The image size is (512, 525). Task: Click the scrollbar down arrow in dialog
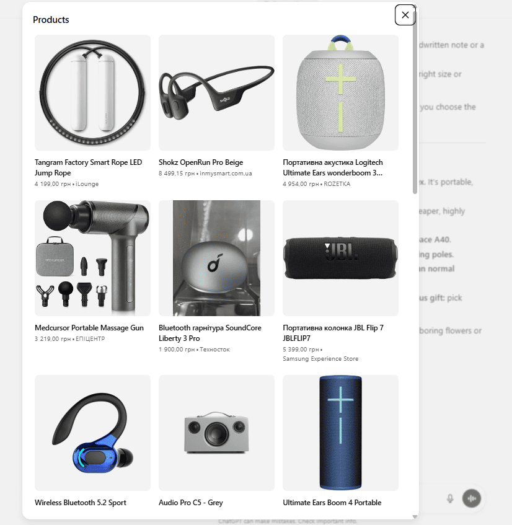(415, 516)
